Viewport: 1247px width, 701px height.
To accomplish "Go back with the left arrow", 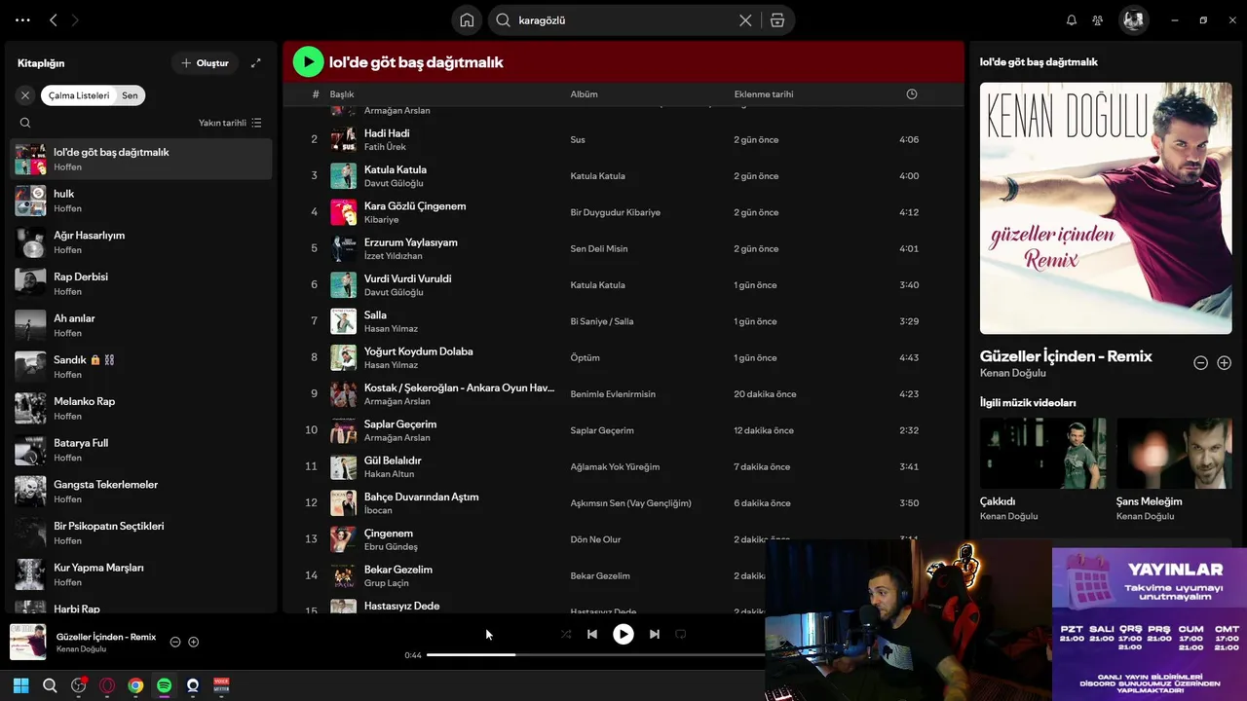I will click(x=54, y=19).
